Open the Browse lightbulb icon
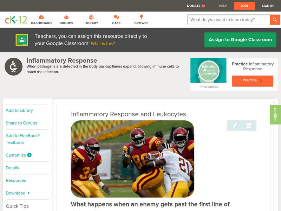Viewport: 281px width, 211px height. 141,17
